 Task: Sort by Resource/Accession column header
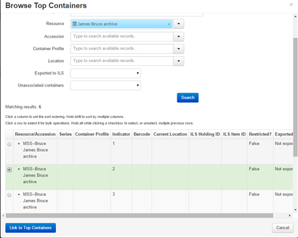coord(35,134)
